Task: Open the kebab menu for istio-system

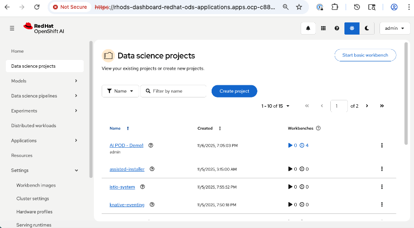Action: pyautogui.click(x=382, y=187)
